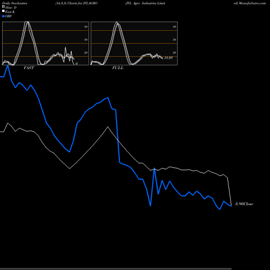Click the Fast K legend text
Viewport: 270px width, 270px height.
[10, 12]
